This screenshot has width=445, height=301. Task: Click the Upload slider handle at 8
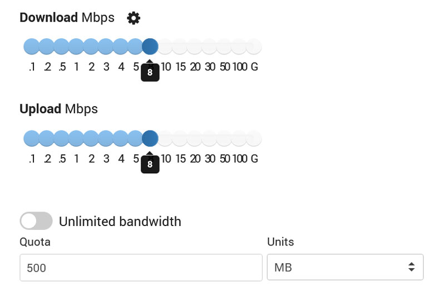150,138
